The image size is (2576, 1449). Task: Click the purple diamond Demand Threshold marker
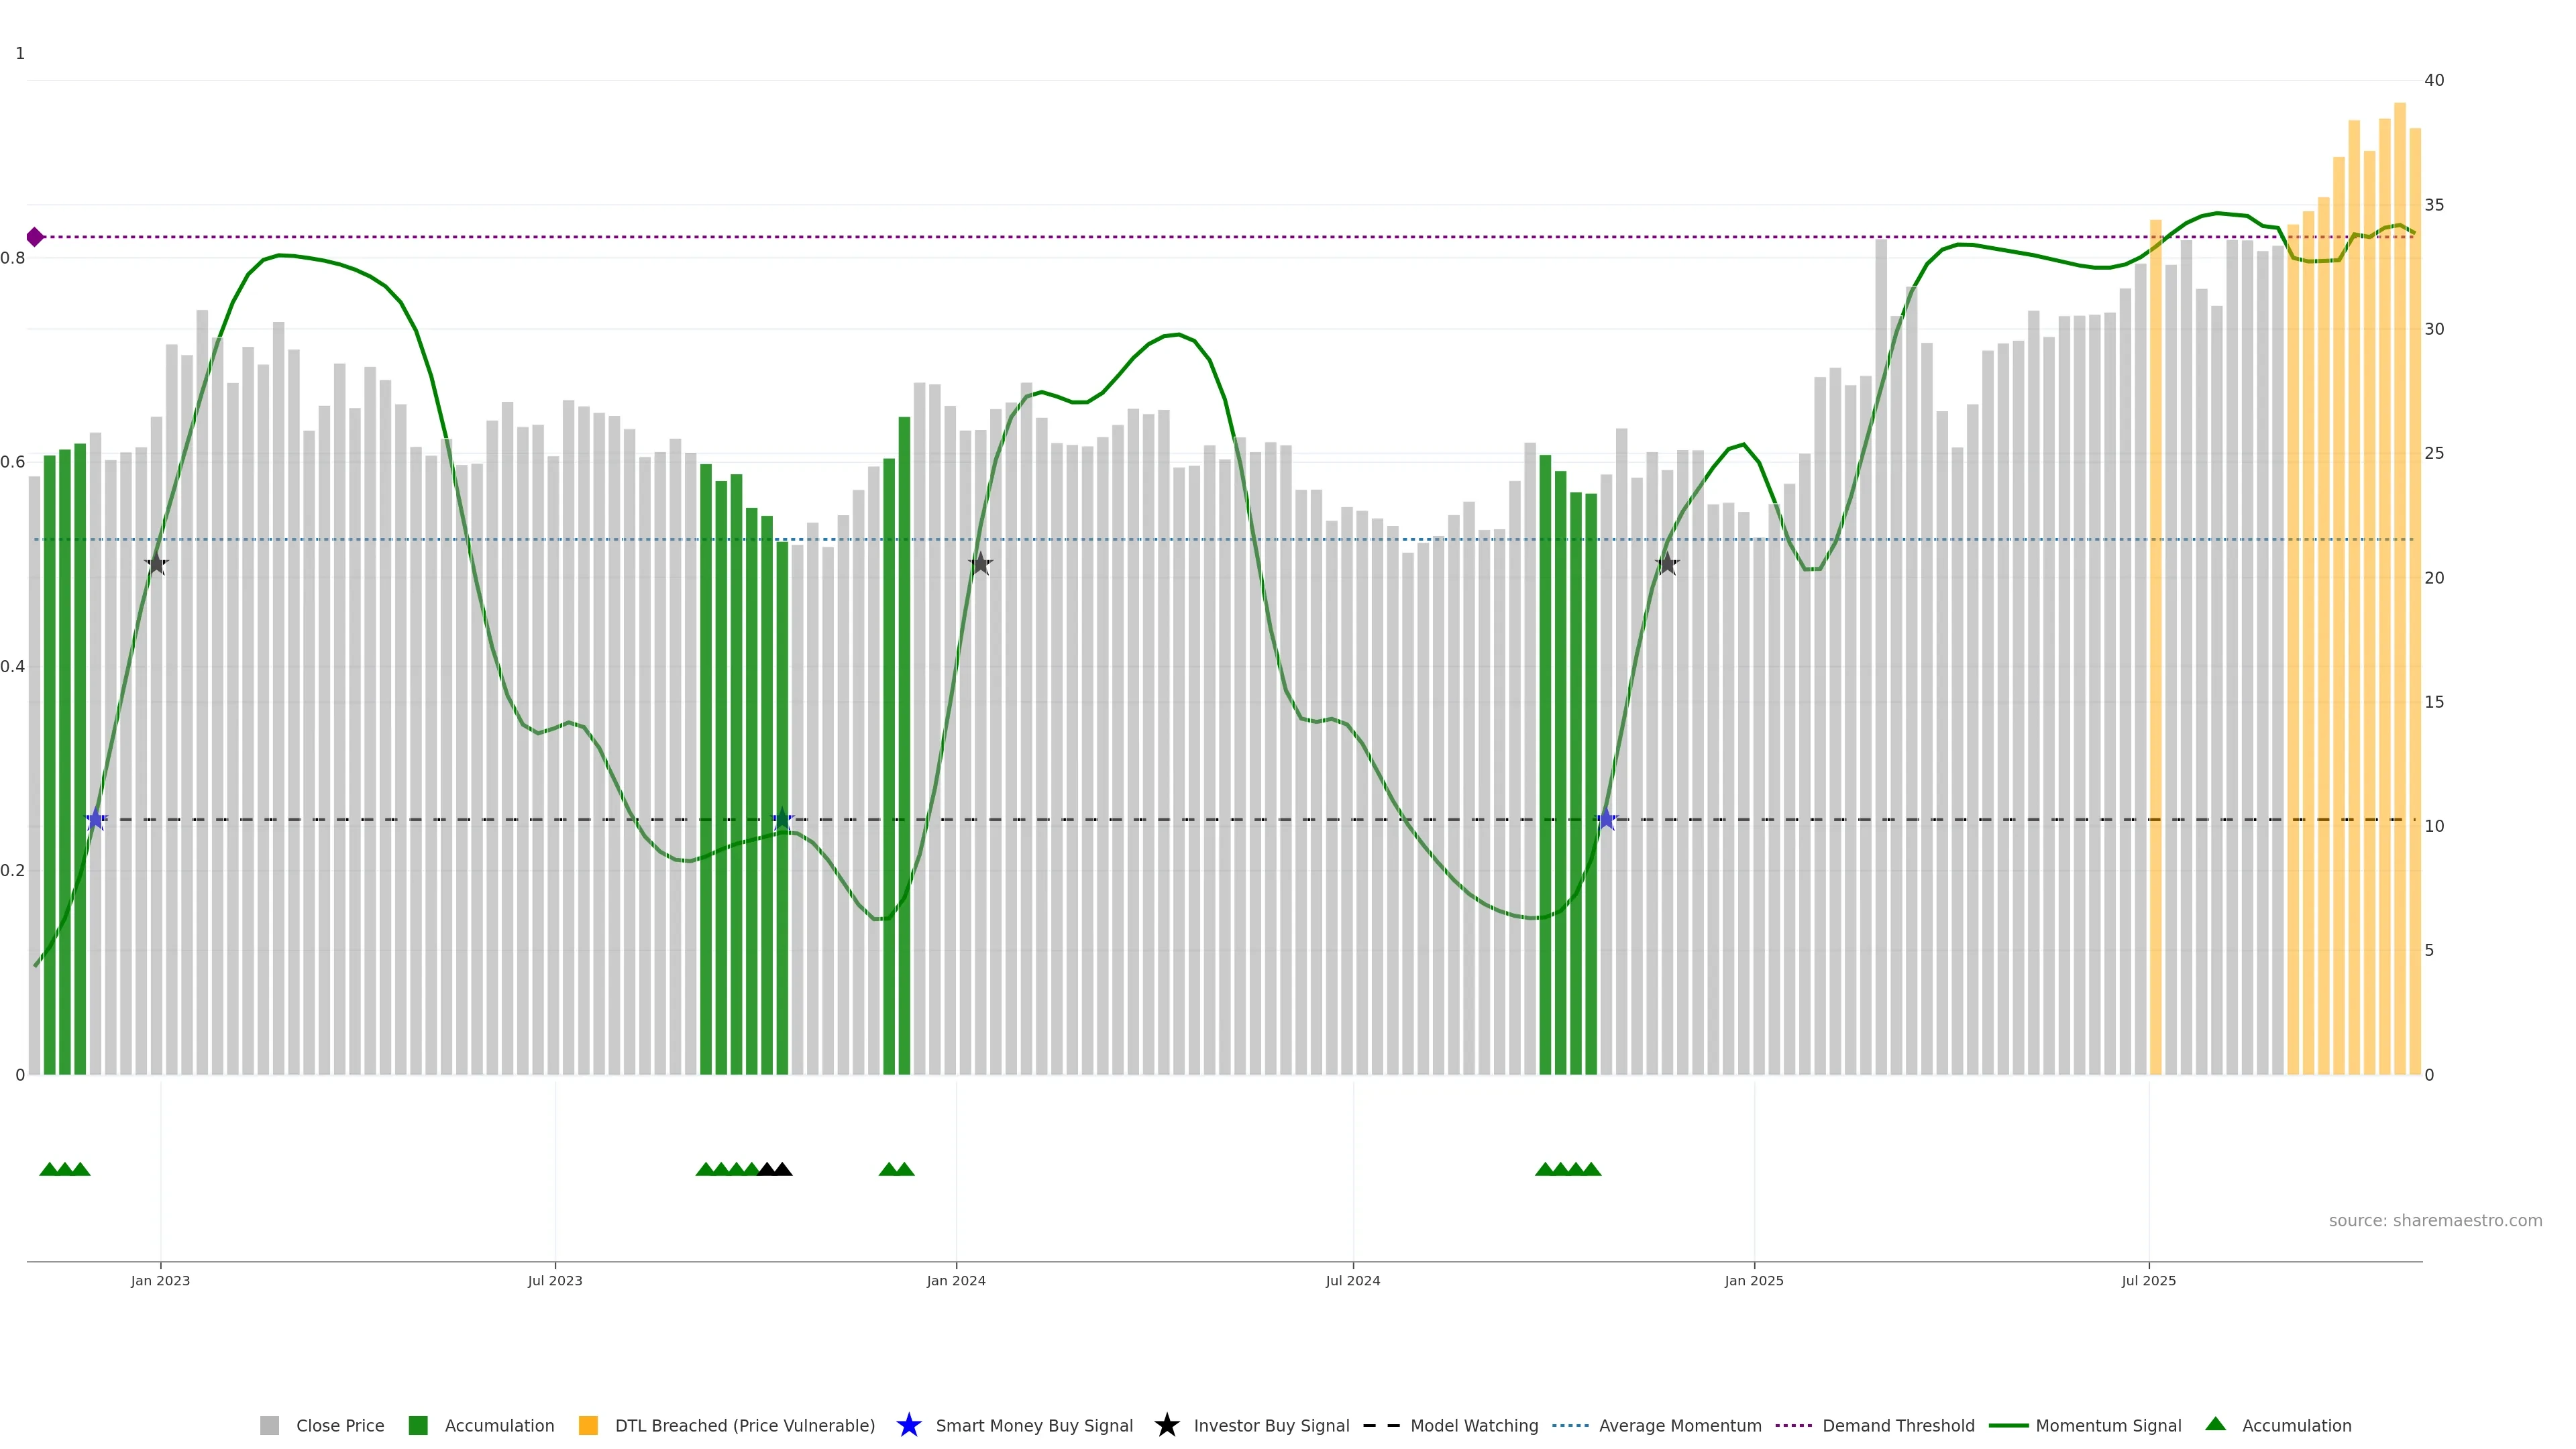click(x=35, y=237)
